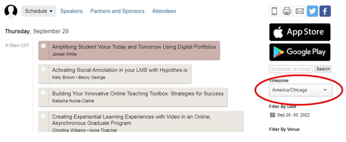Go to the Speakers tab

(71, 11)
